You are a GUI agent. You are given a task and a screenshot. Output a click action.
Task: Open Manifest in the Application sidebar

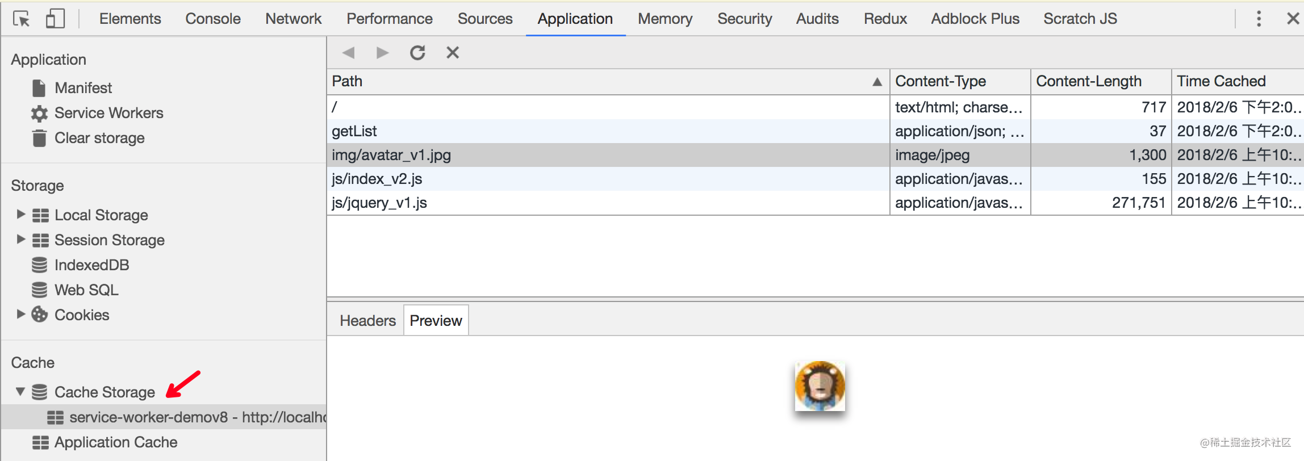click(x=83, y=88)
